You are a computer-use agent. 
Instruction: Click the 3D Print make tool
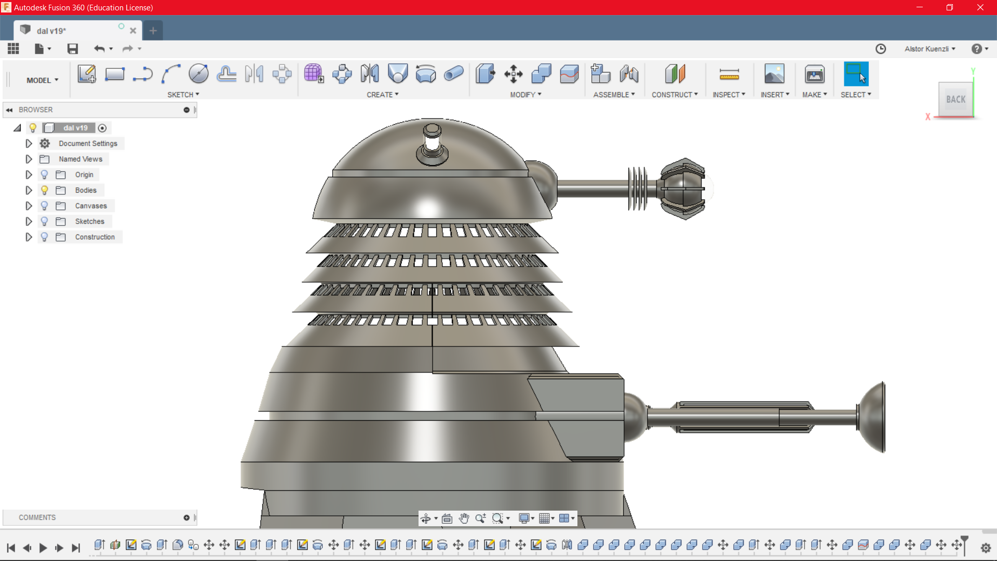point(815,74)
